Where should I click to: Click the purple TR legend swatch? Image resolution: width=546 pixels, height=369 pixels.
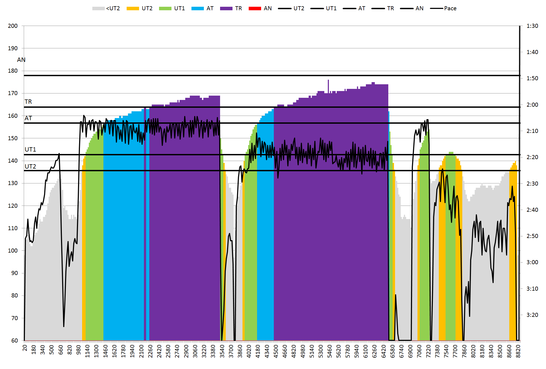(226, 9)
